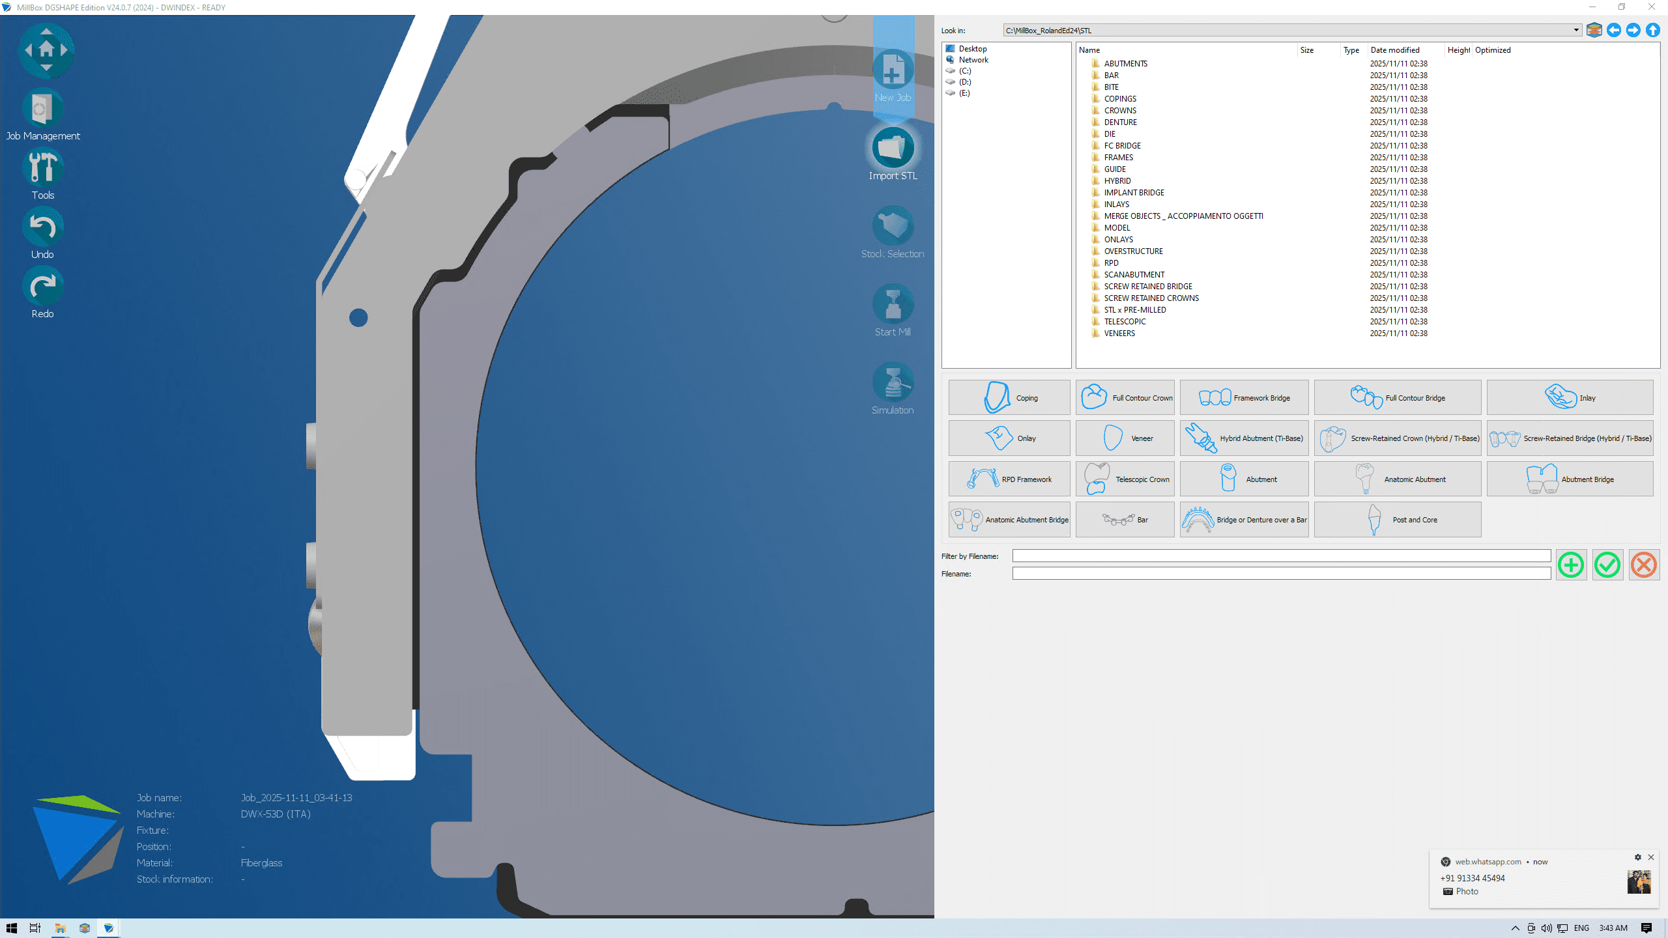Open the CROWNS folder
The height and width of the screenshot is (938, 1668).
point(1119,111)
